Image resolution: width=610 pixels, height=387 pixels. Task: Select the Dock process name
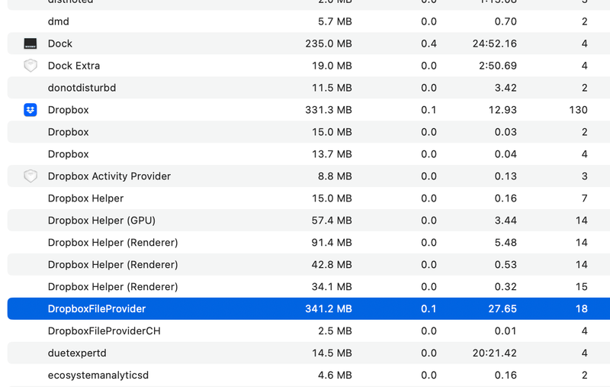point(60,44)
